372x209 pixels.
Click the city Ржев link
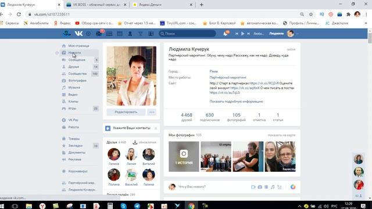tap(213, 71)
